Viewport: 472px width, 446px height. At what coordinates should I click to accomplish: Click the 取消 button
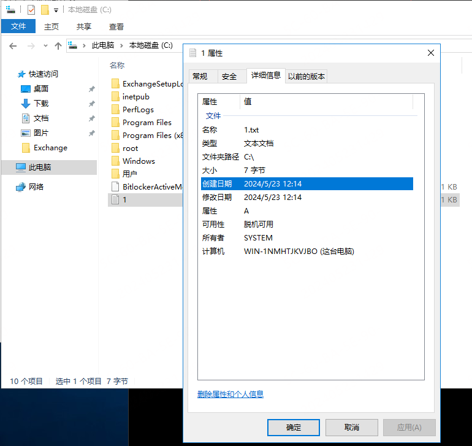[x=351, y=428]
